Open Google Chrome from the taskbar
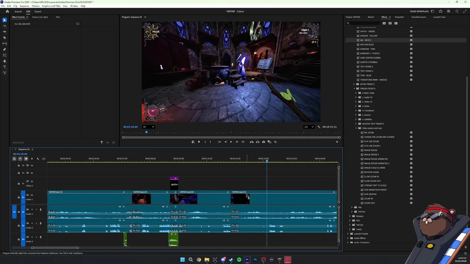470x264 pixels. point(199,260)
